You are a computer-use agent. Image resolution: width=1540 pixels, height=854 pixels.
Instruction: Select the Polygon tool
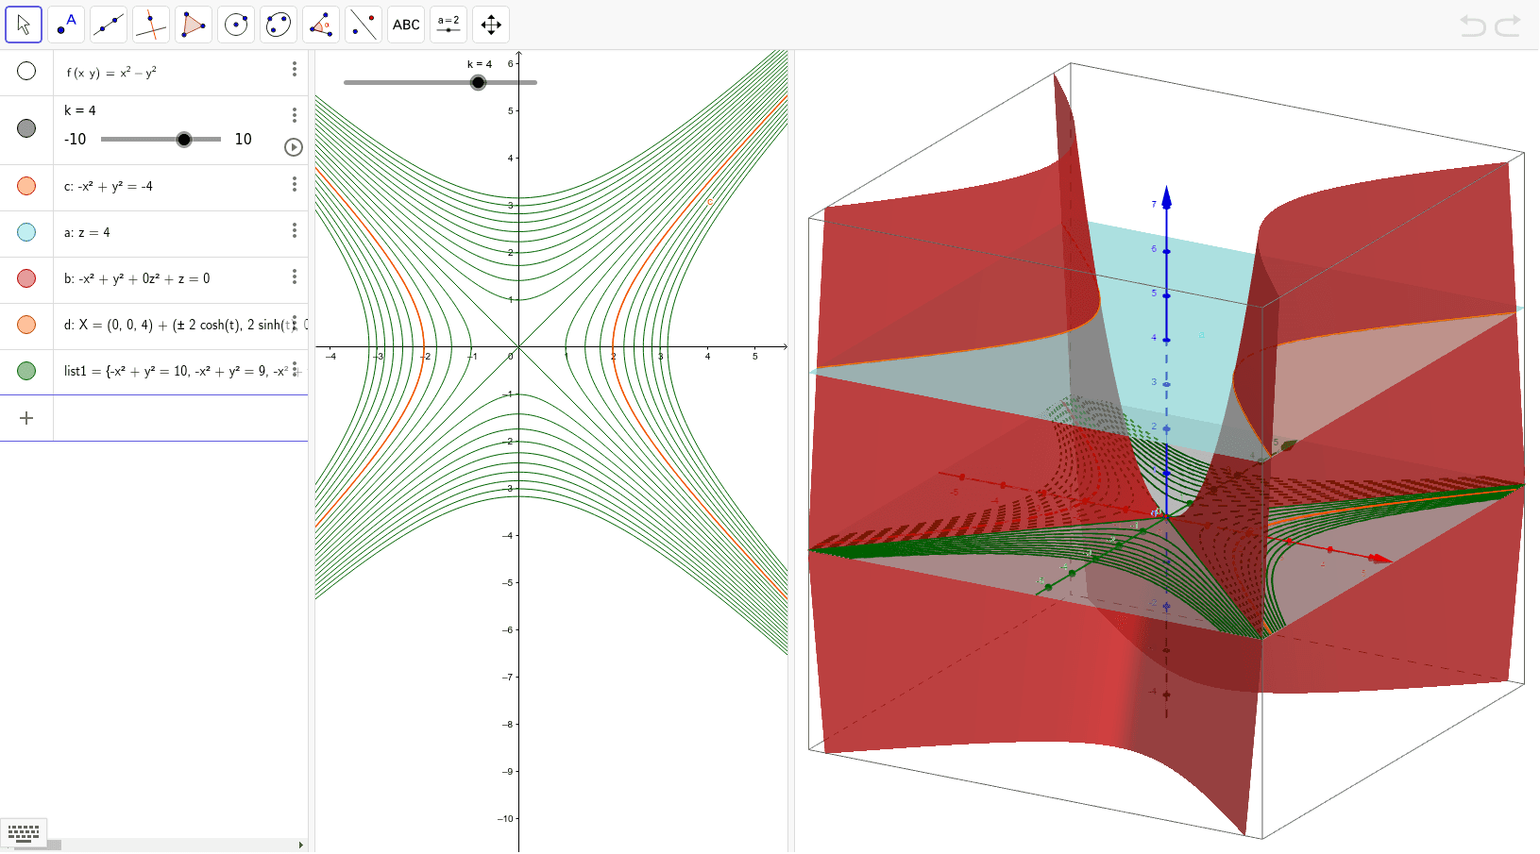click(x=193, y=24)
